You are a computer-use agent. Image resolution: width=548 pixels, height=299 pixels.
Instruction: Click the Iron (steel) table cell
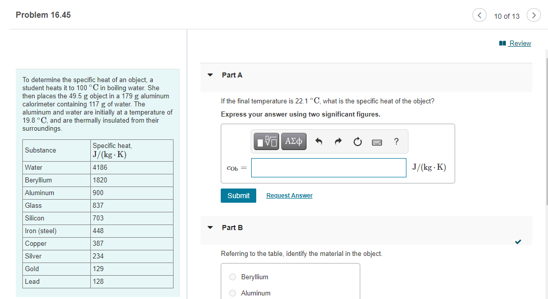(x=57, y=231)
